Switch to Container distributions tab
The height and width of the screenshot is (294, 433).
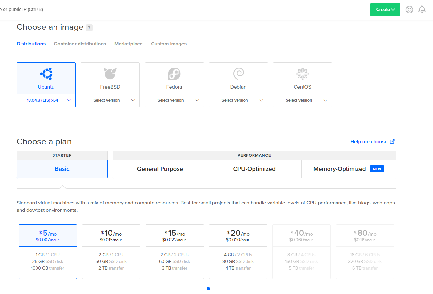click(80, 44)
